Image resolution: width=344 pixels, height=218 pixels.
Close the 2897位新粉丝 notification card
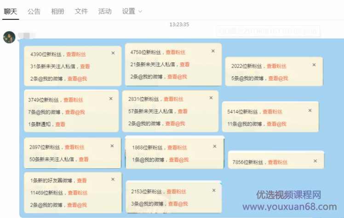point(112,146)
